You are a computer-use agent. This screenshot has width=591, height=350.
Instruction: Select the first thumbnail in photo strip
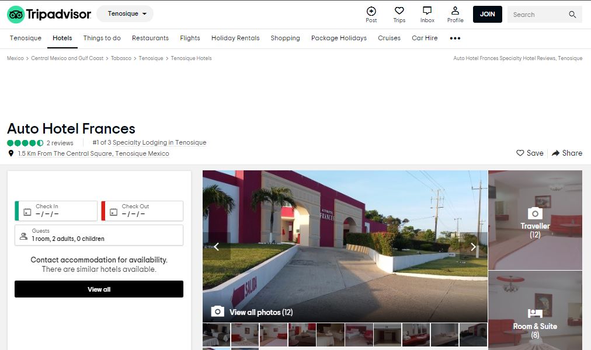(x=216, y=335)
